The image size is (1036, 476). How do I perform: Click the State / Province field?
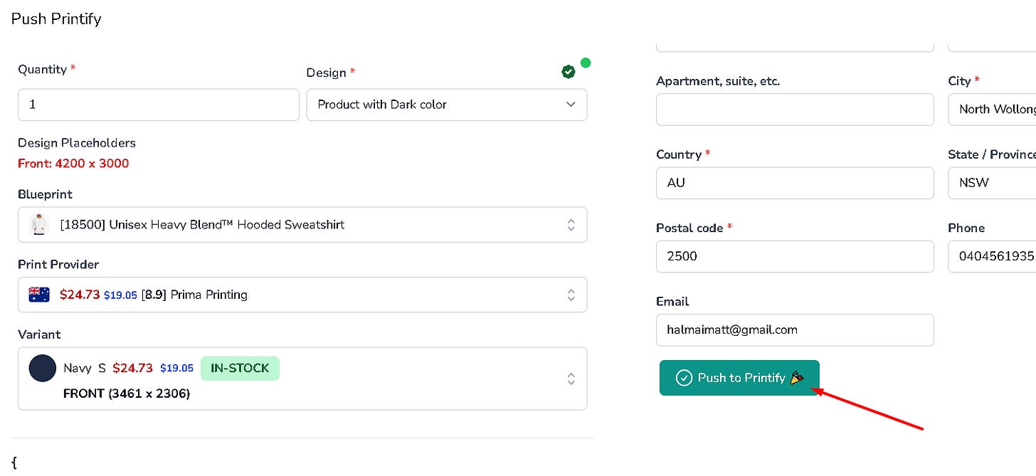[992, 183]
